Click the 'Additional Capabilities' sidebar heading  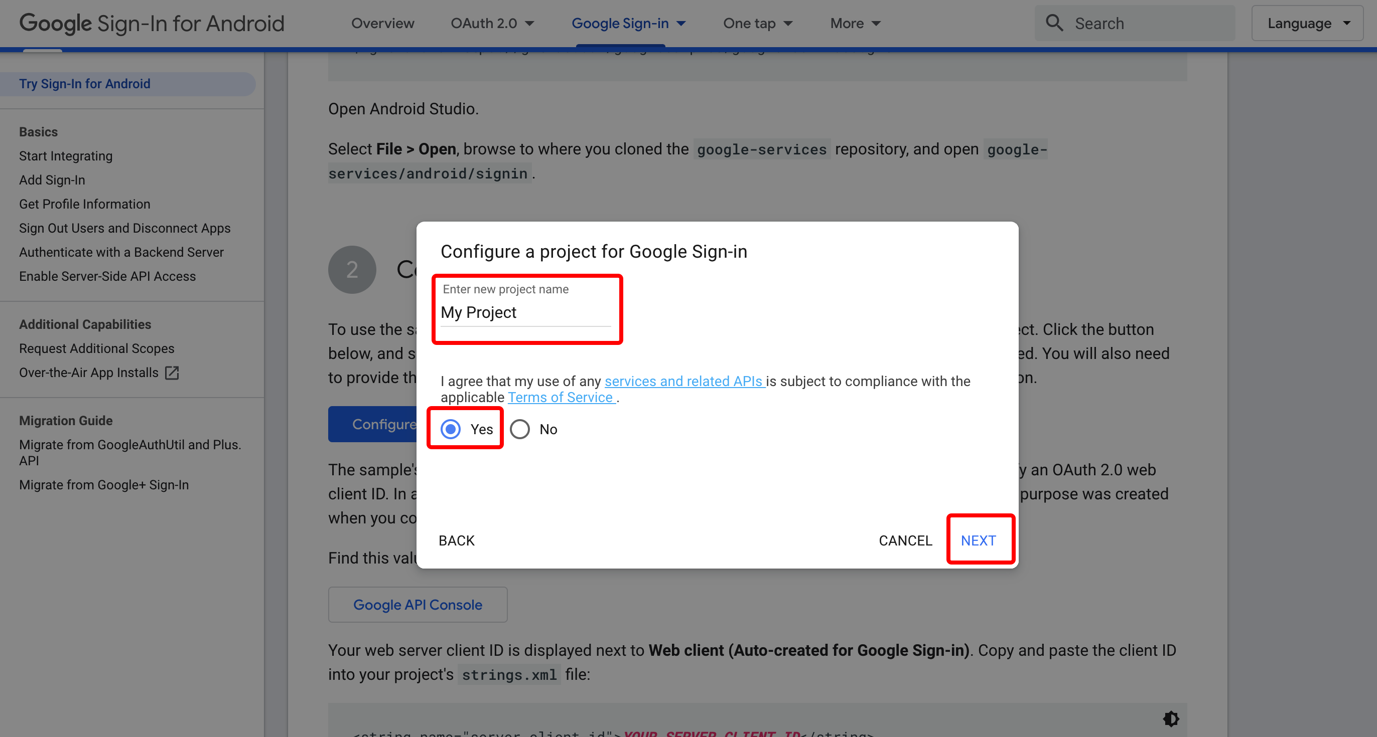click(85, 324)
